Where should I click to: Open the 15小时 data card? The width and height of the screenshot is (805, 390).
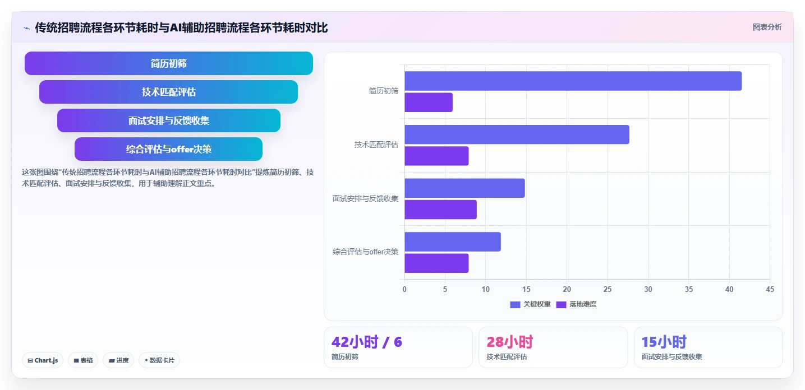[x=708, y=347]
